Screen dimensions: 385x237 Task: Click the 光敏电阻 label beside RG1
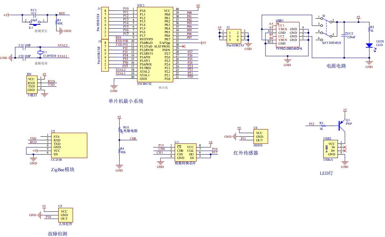(130, 131)
